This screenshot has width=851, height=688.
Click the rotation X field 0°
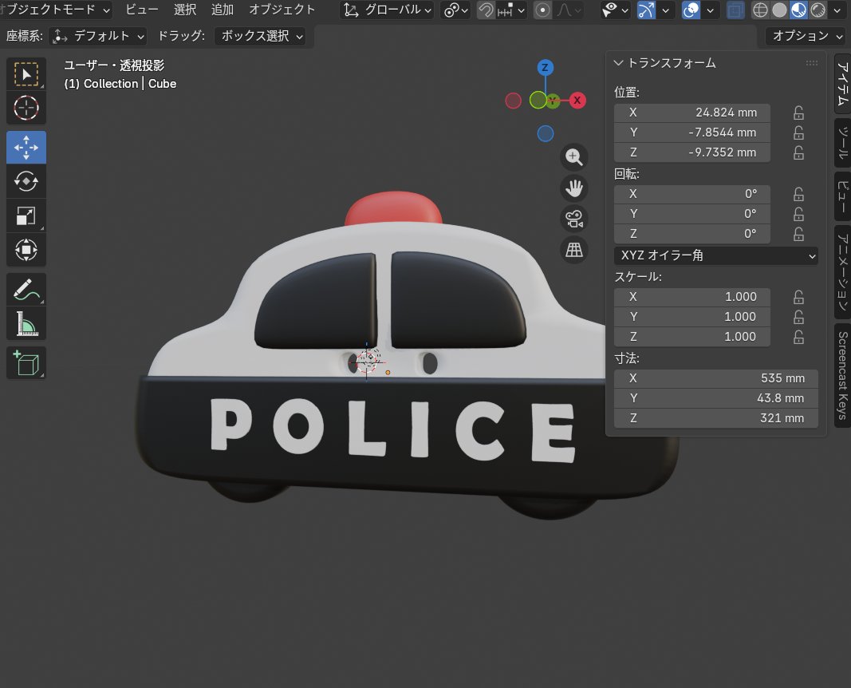pos(692,194)
